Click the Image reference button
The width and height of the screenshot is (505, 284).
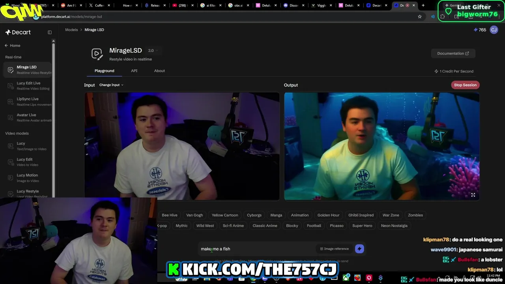335,249
